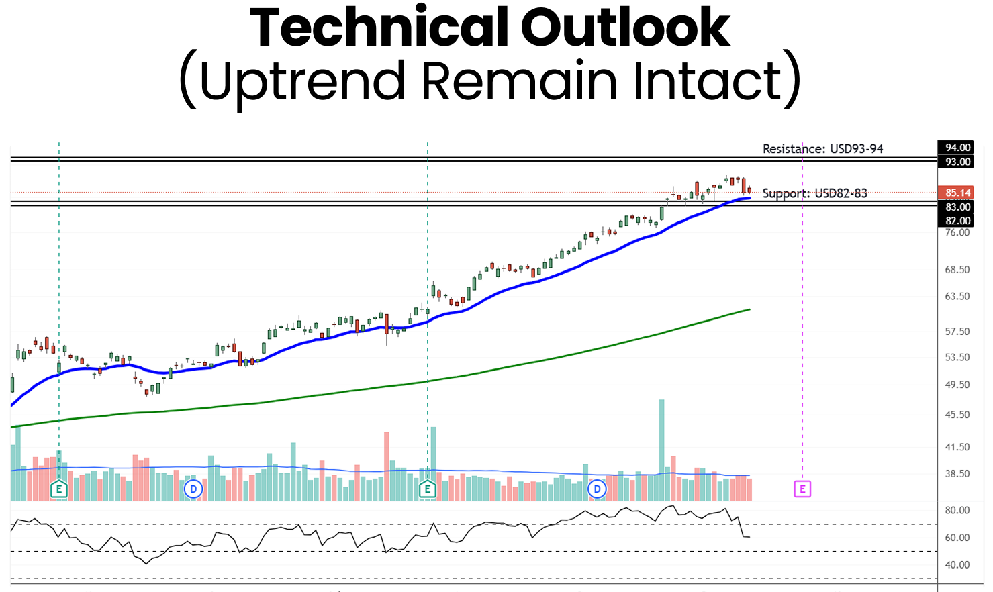Image resolution: width=993 pixels, height=592 pixels.
Task: Click the 82.00 price level label
Action: 957,221
